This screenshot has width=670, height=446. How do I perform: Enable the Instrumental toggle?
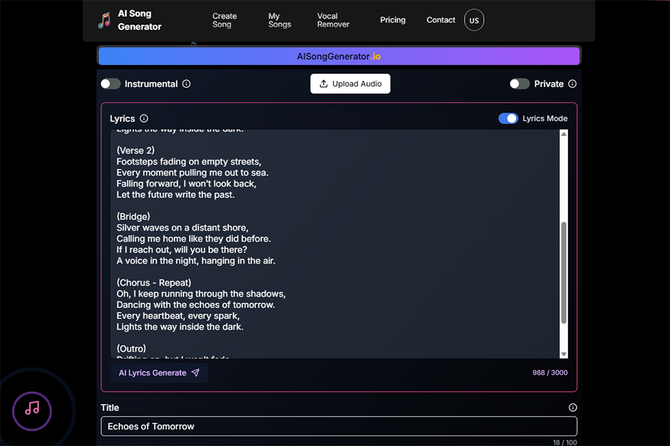[x=111, y=84]
